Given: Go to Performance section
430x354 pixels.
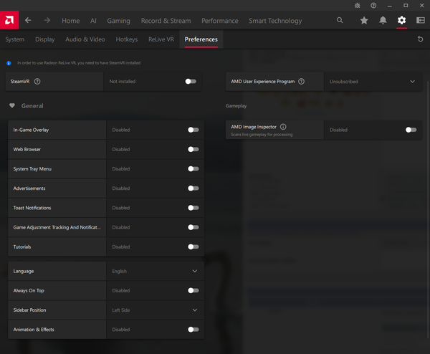Looking at the screenshot, I should pyautogui.click(x=220, y=21).
